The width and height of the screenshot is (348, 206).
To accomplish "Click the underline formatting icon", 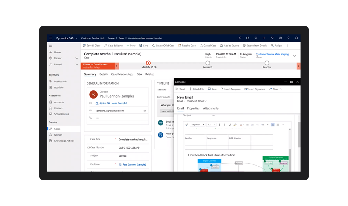I will (229, 125).
